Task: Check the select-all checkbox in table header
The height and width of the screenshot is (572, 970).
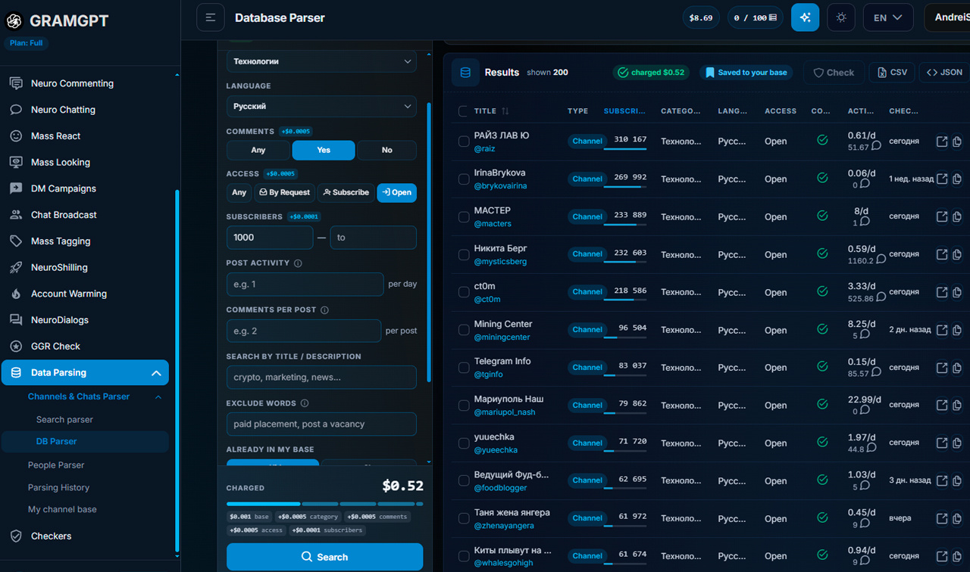Action: tap(463, 111)
